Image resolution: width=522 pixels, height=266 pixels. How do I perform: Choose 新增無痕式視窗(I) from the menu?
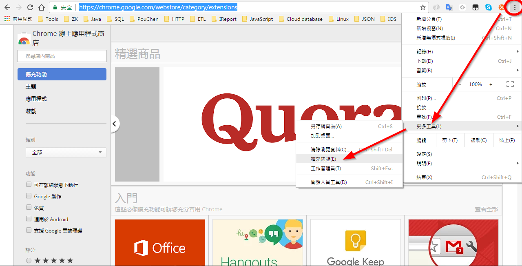point(462,38)
